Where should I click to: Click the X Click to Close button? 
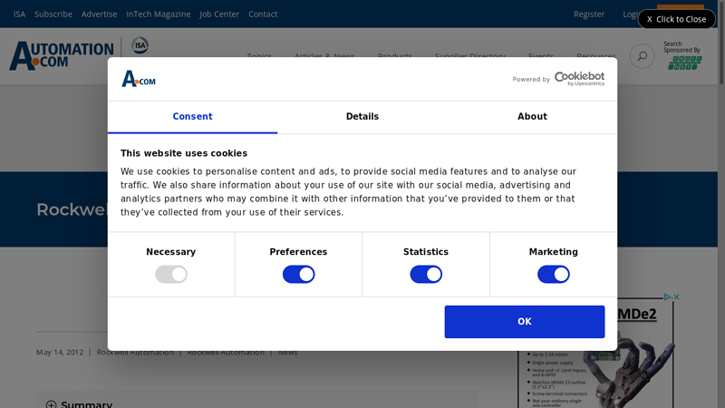click(676, 19)
